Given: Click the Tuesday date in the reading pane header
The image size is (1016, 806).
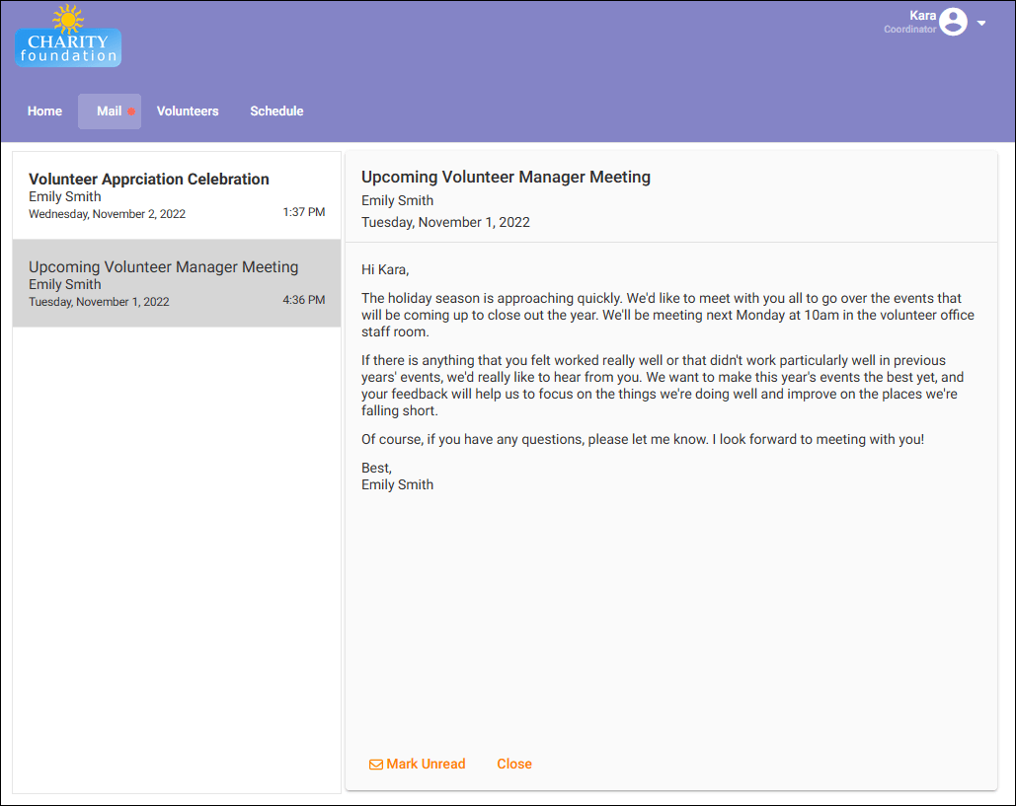Looking at the screenshot, I should [x=445, y=223].
